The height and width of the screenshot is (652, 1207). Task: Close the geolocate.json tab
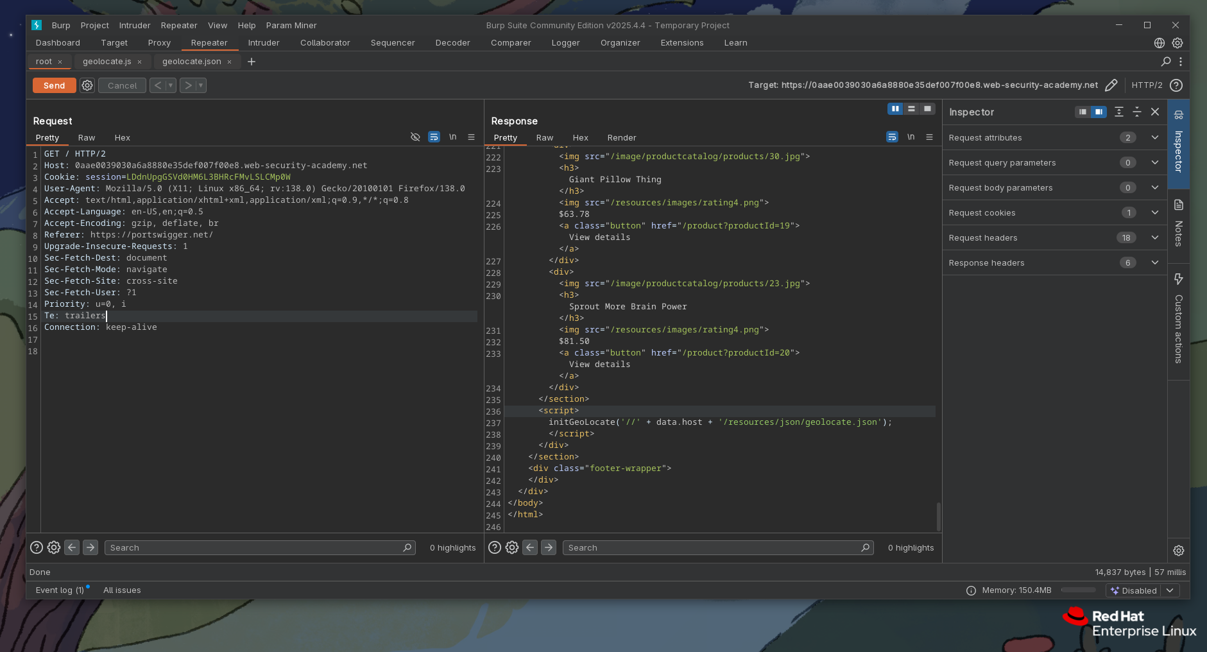pos(229,62)
